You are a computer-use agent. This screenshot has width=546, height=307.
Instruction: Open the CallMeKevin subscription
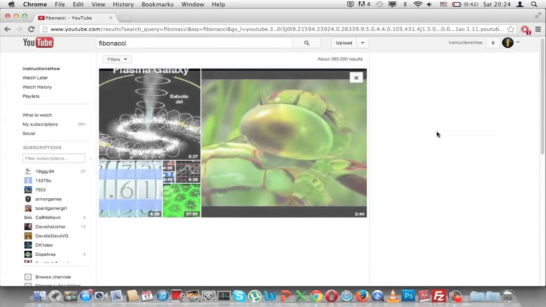tap(48, 217)
